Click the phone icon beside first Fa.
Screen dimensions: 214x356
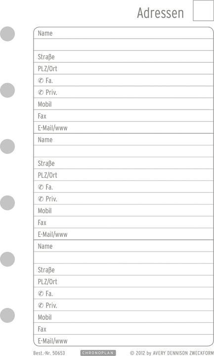point(41,81)
